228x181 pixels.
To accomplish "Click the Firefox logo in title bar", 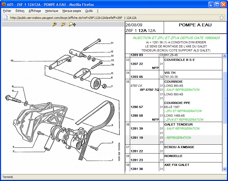I will [x=3, y=4].
